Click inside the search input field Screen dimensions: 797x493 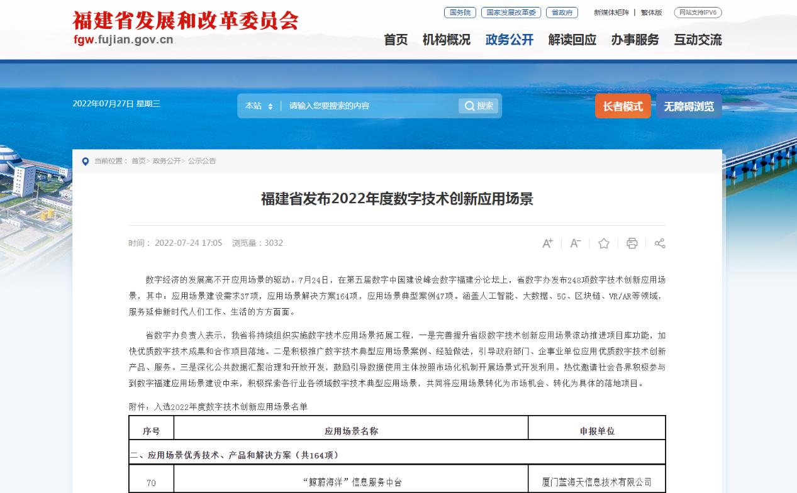[359, 106]
